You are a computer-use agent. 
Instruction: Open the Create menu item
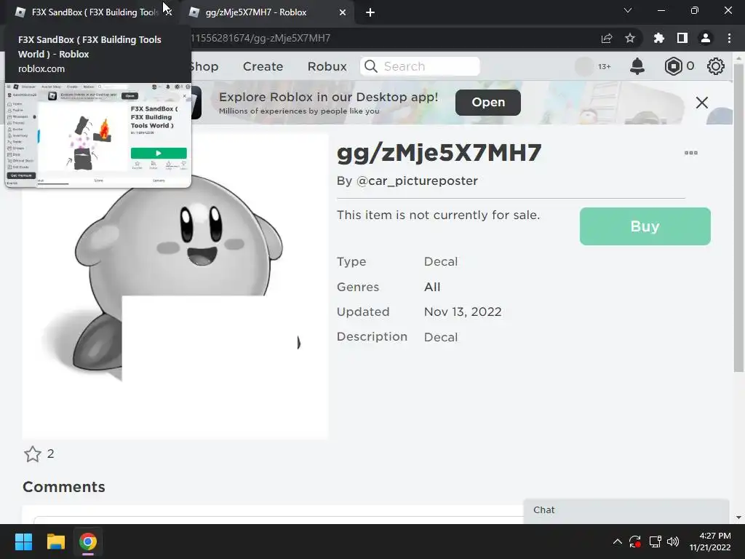(x=263, y=66)
